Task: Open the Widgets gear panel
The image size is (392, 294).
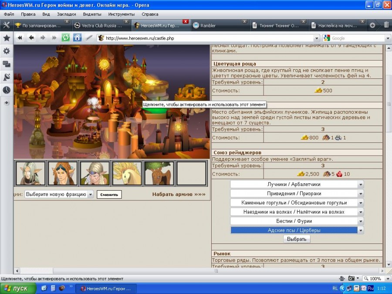Action: point(7,51)
